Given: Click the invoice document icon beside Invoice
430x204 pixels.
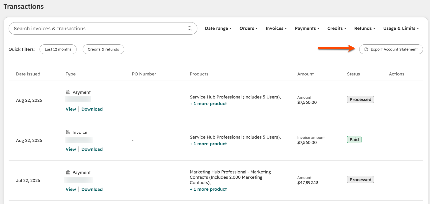Looking at the screenshot, I should click(x=68, y=132).
